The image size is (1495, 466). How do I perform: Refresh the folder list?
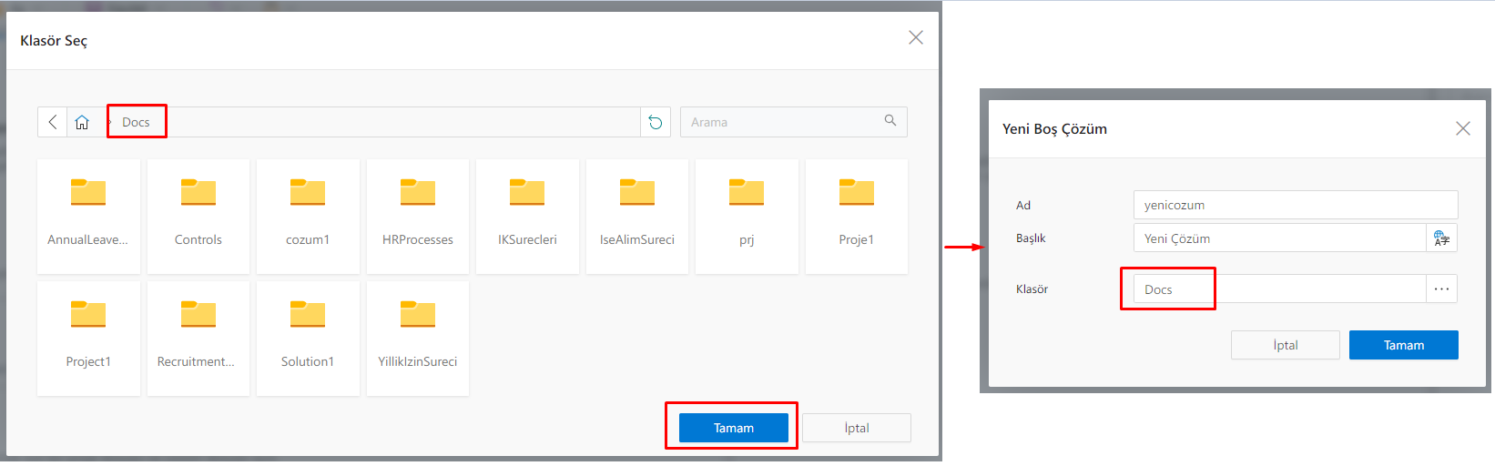[x=656, y=122]
